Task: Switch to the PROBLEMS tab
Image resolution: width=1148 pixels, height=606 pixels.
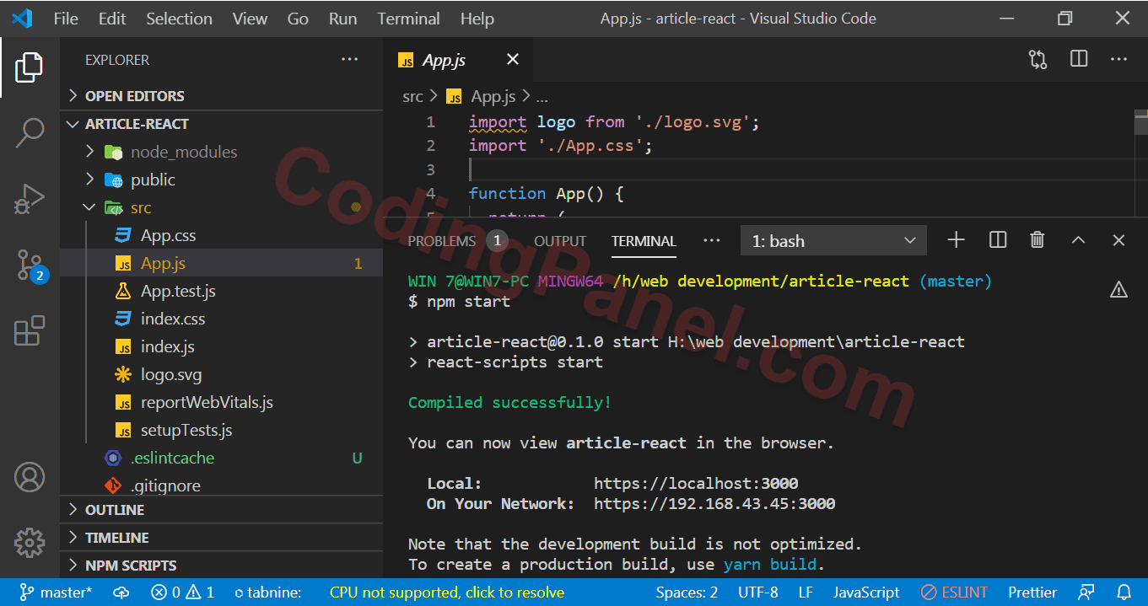Action: coord(442,241)
